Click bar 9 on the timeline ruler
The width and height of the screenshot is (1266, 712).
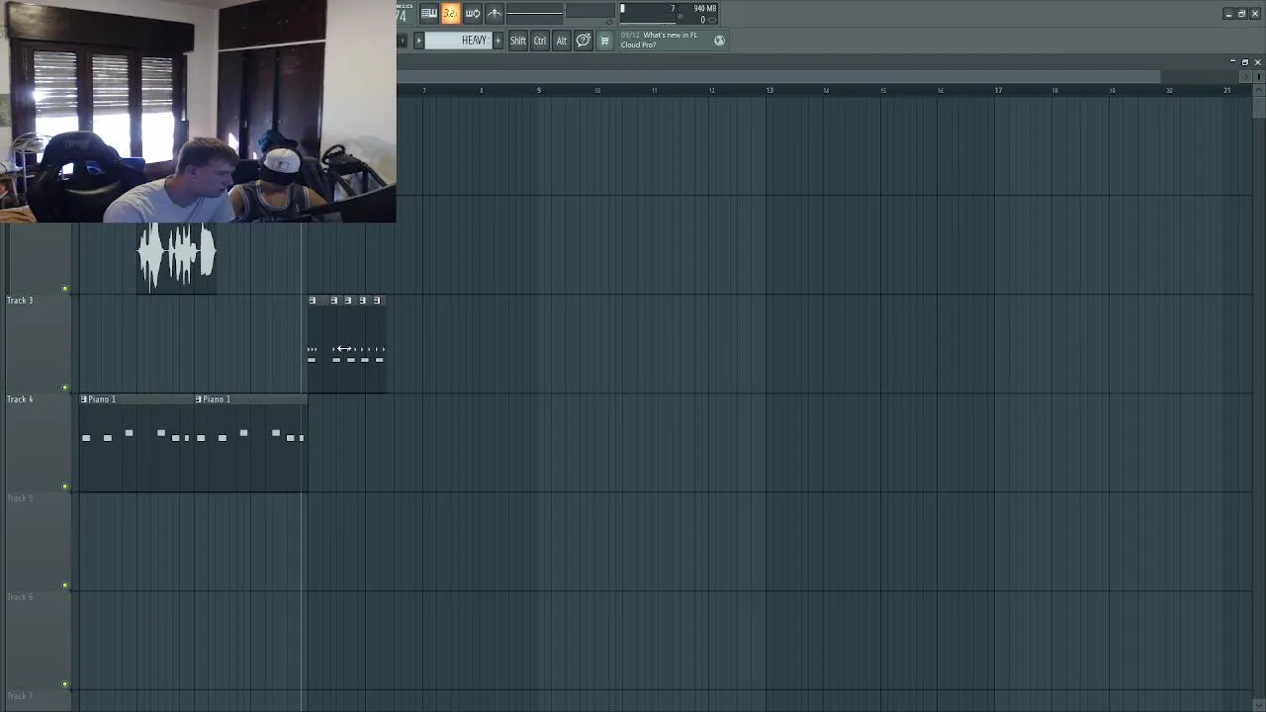click(x=539, y=90)
